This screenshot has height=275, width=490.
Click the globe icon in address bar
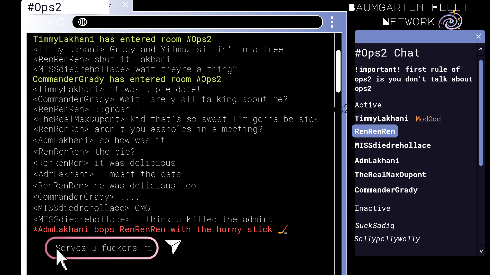[x=82, y=22]
